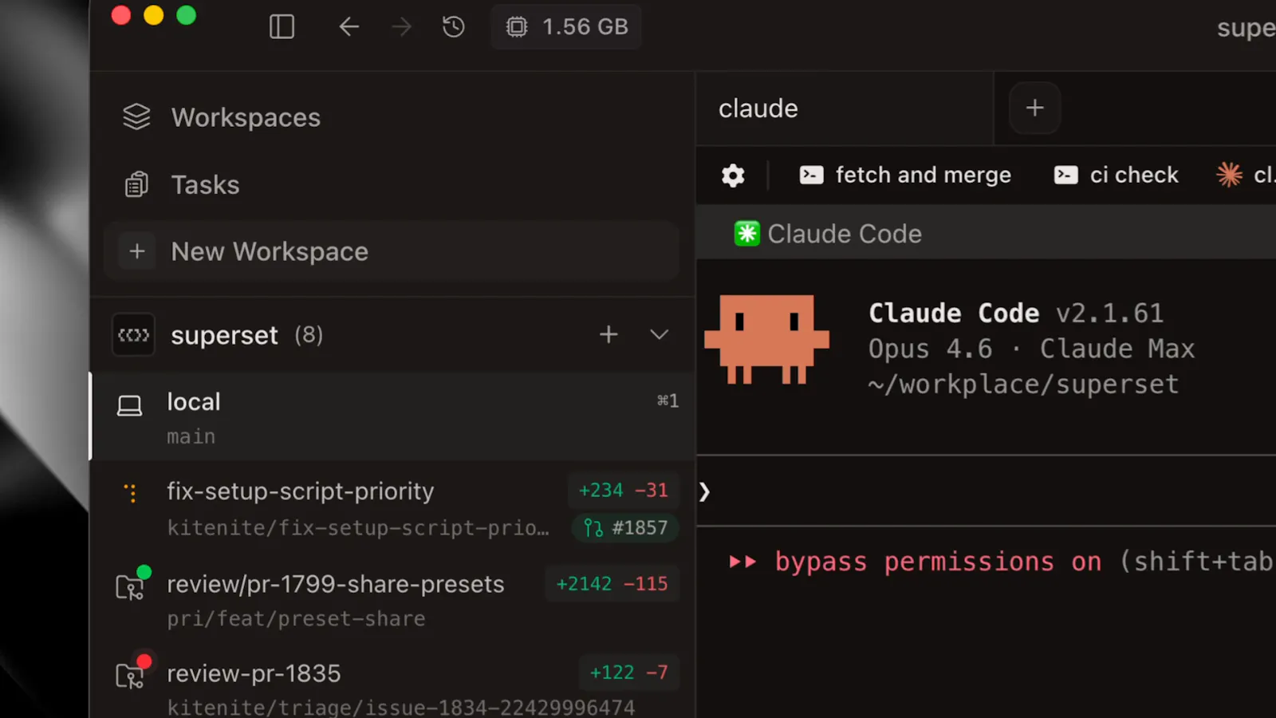
Task: Click the review-pr-1835 status icon
Action: click(x=132, y=673)
